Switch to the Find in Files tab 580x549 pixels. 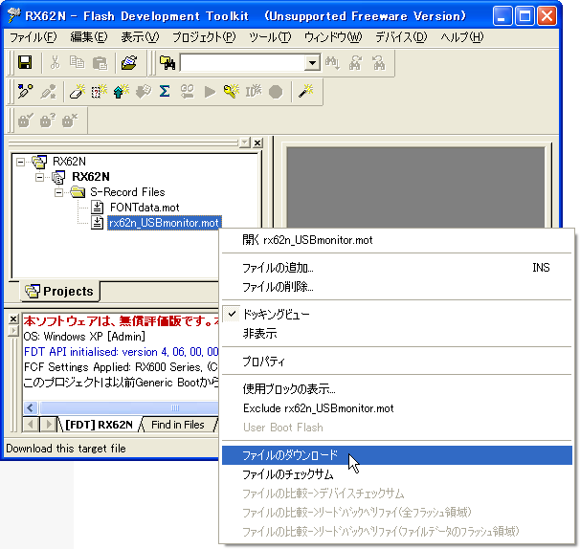pyautogui.click(x=178, y=425)
